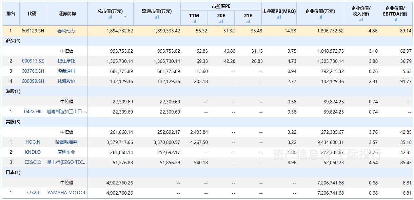Select the 21E sub-column header

coord(248,16)
